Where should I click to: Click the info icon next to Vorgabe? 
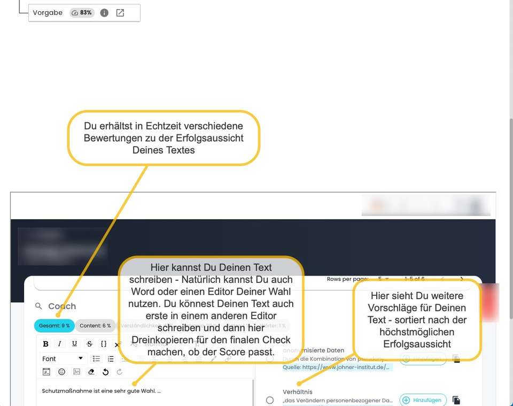coord(104,13)
